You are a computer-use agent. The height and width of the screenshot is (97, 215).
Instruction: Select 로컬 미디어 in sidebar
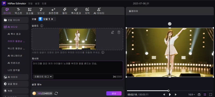(x=16, y=20)
